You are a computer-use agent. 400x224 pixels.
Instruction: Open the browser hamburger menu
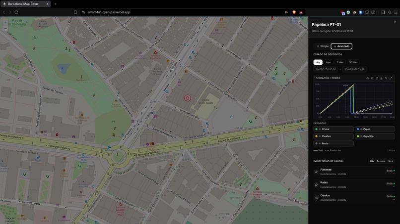pos(396,12)
